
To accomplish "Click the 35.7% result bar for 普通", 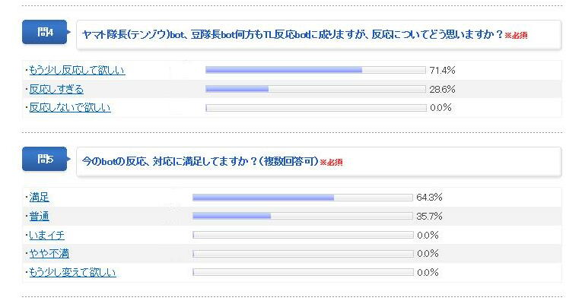I will [303, 216].
